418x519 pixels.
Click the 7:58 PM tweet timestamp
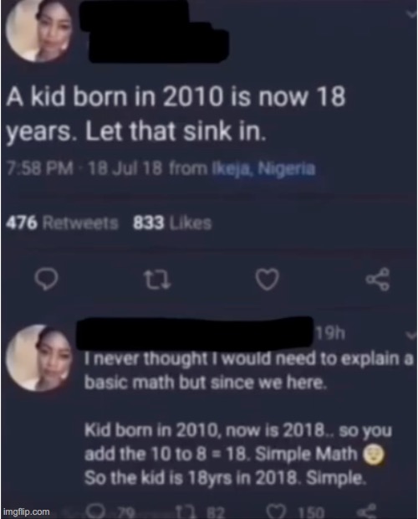(40, 169)
